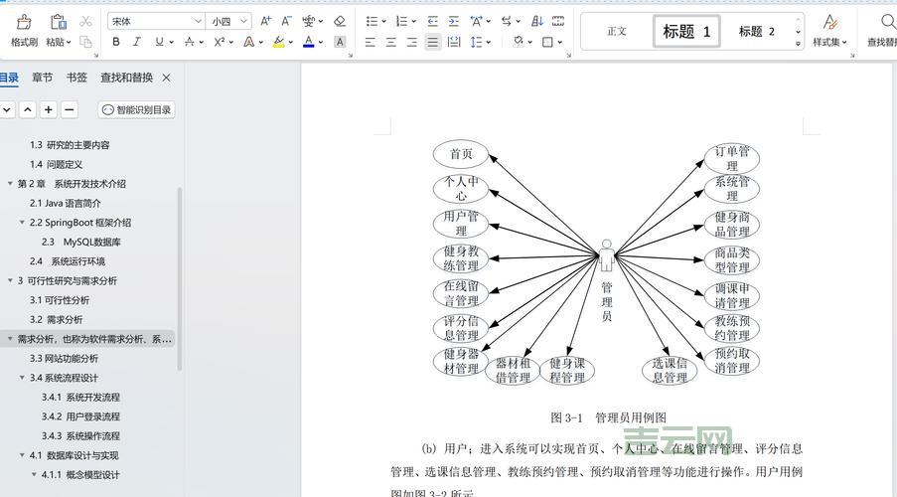
Task: Collapse the 3.4 系统流程设计 node
Action: [22, 378]
